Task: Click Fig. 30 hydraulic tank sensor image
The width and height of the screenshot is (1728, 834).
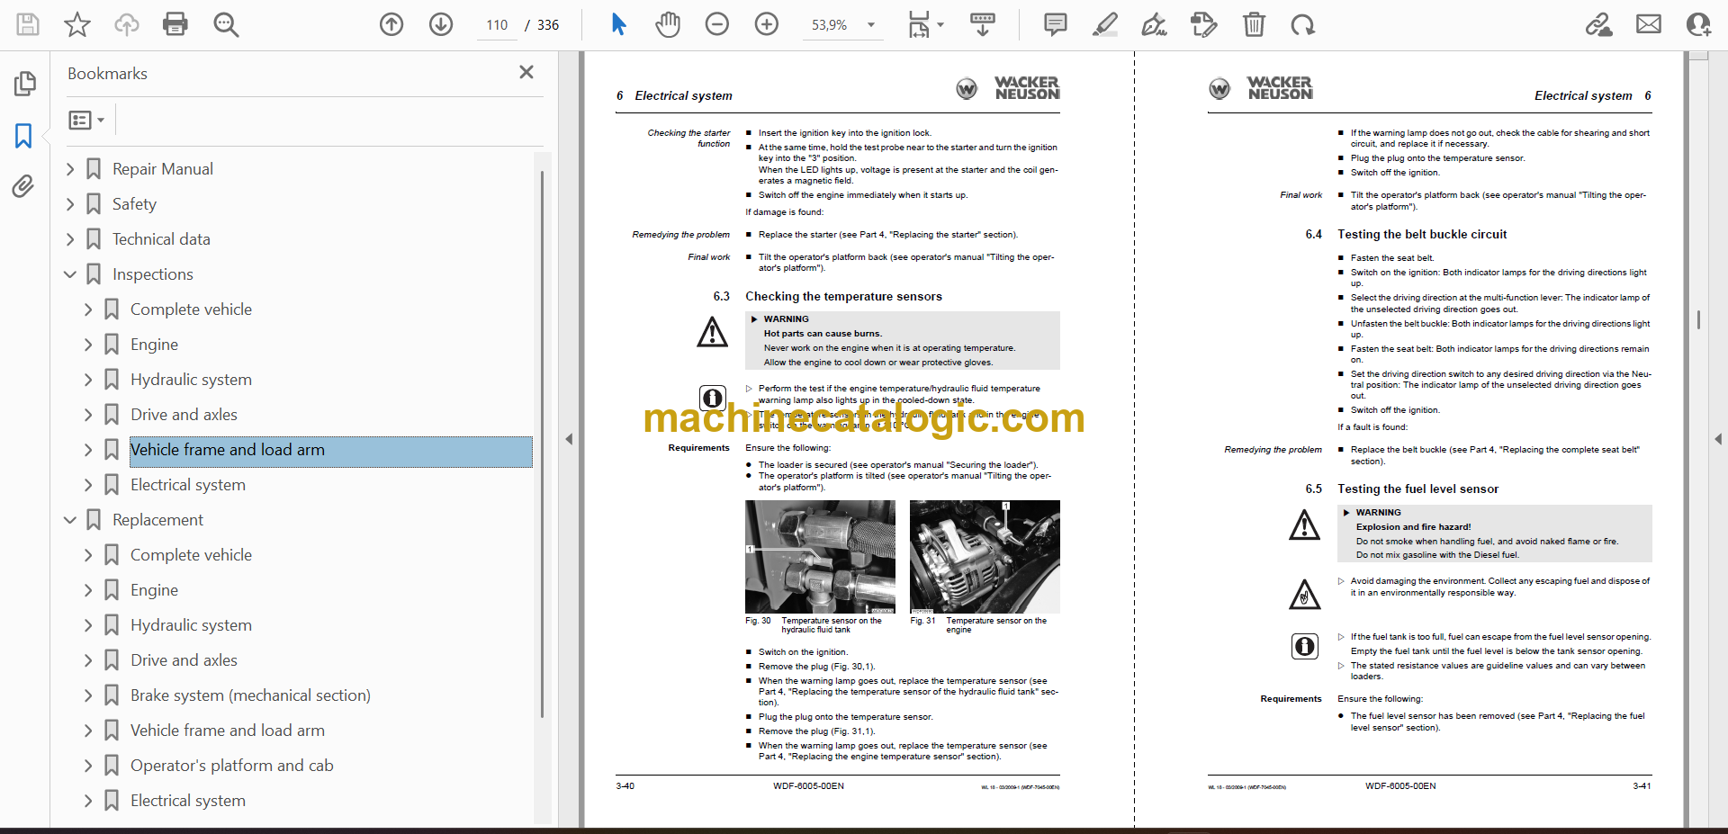Action: [x=820, y=557]
